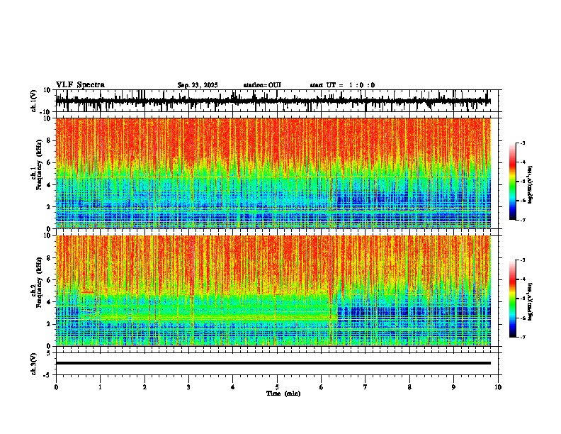This screenshot has width=561, height=434.
Task: Click the '-10' tick on ch.1(V) axis
Action: [46, 112]
